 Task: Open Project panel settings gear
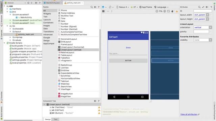[36, 3]
